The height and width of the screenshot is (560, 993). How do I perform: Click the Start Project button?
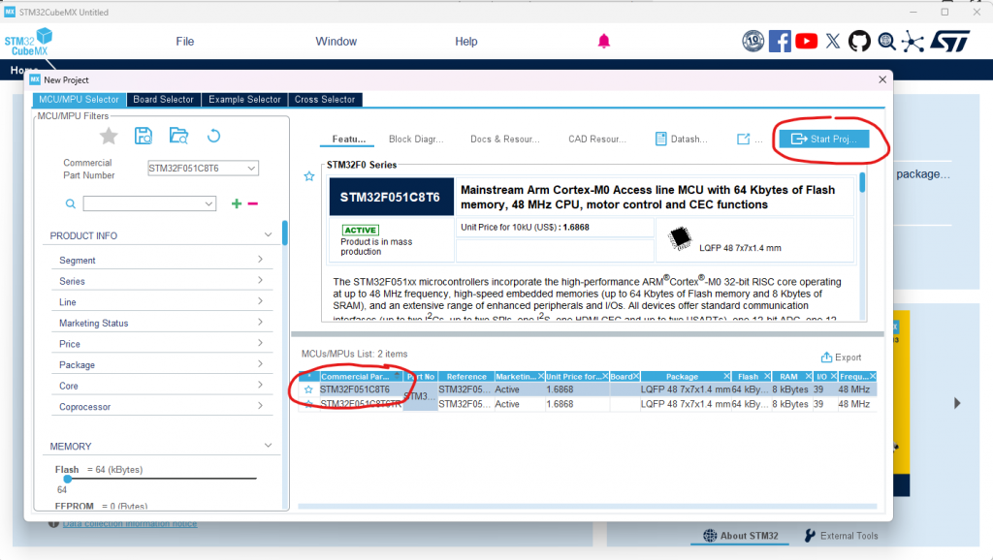click(823, 140)
